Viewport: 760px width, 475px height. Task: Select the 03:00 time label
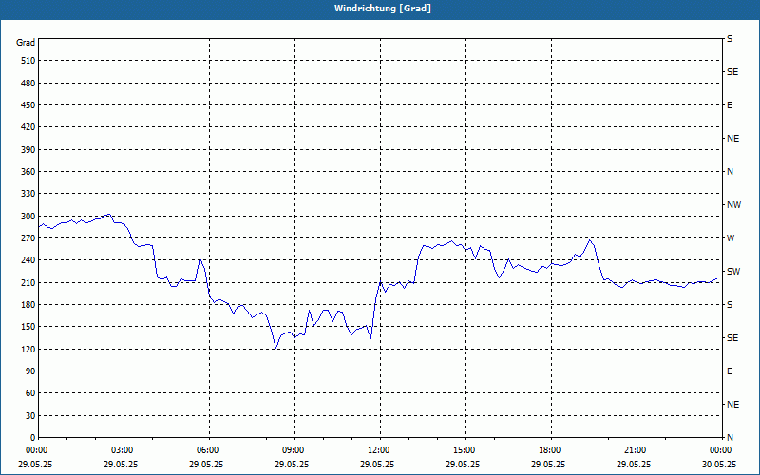[121, 450]
